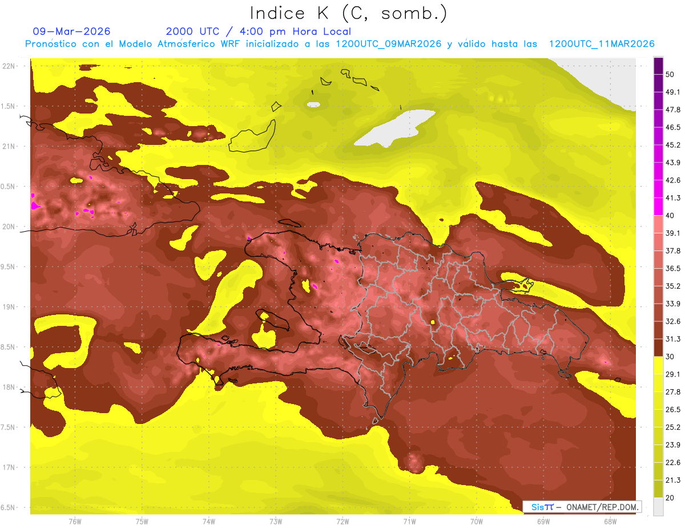Click the colorbar value '35.2'
This screenshot has height=529, width=685.
673,286
